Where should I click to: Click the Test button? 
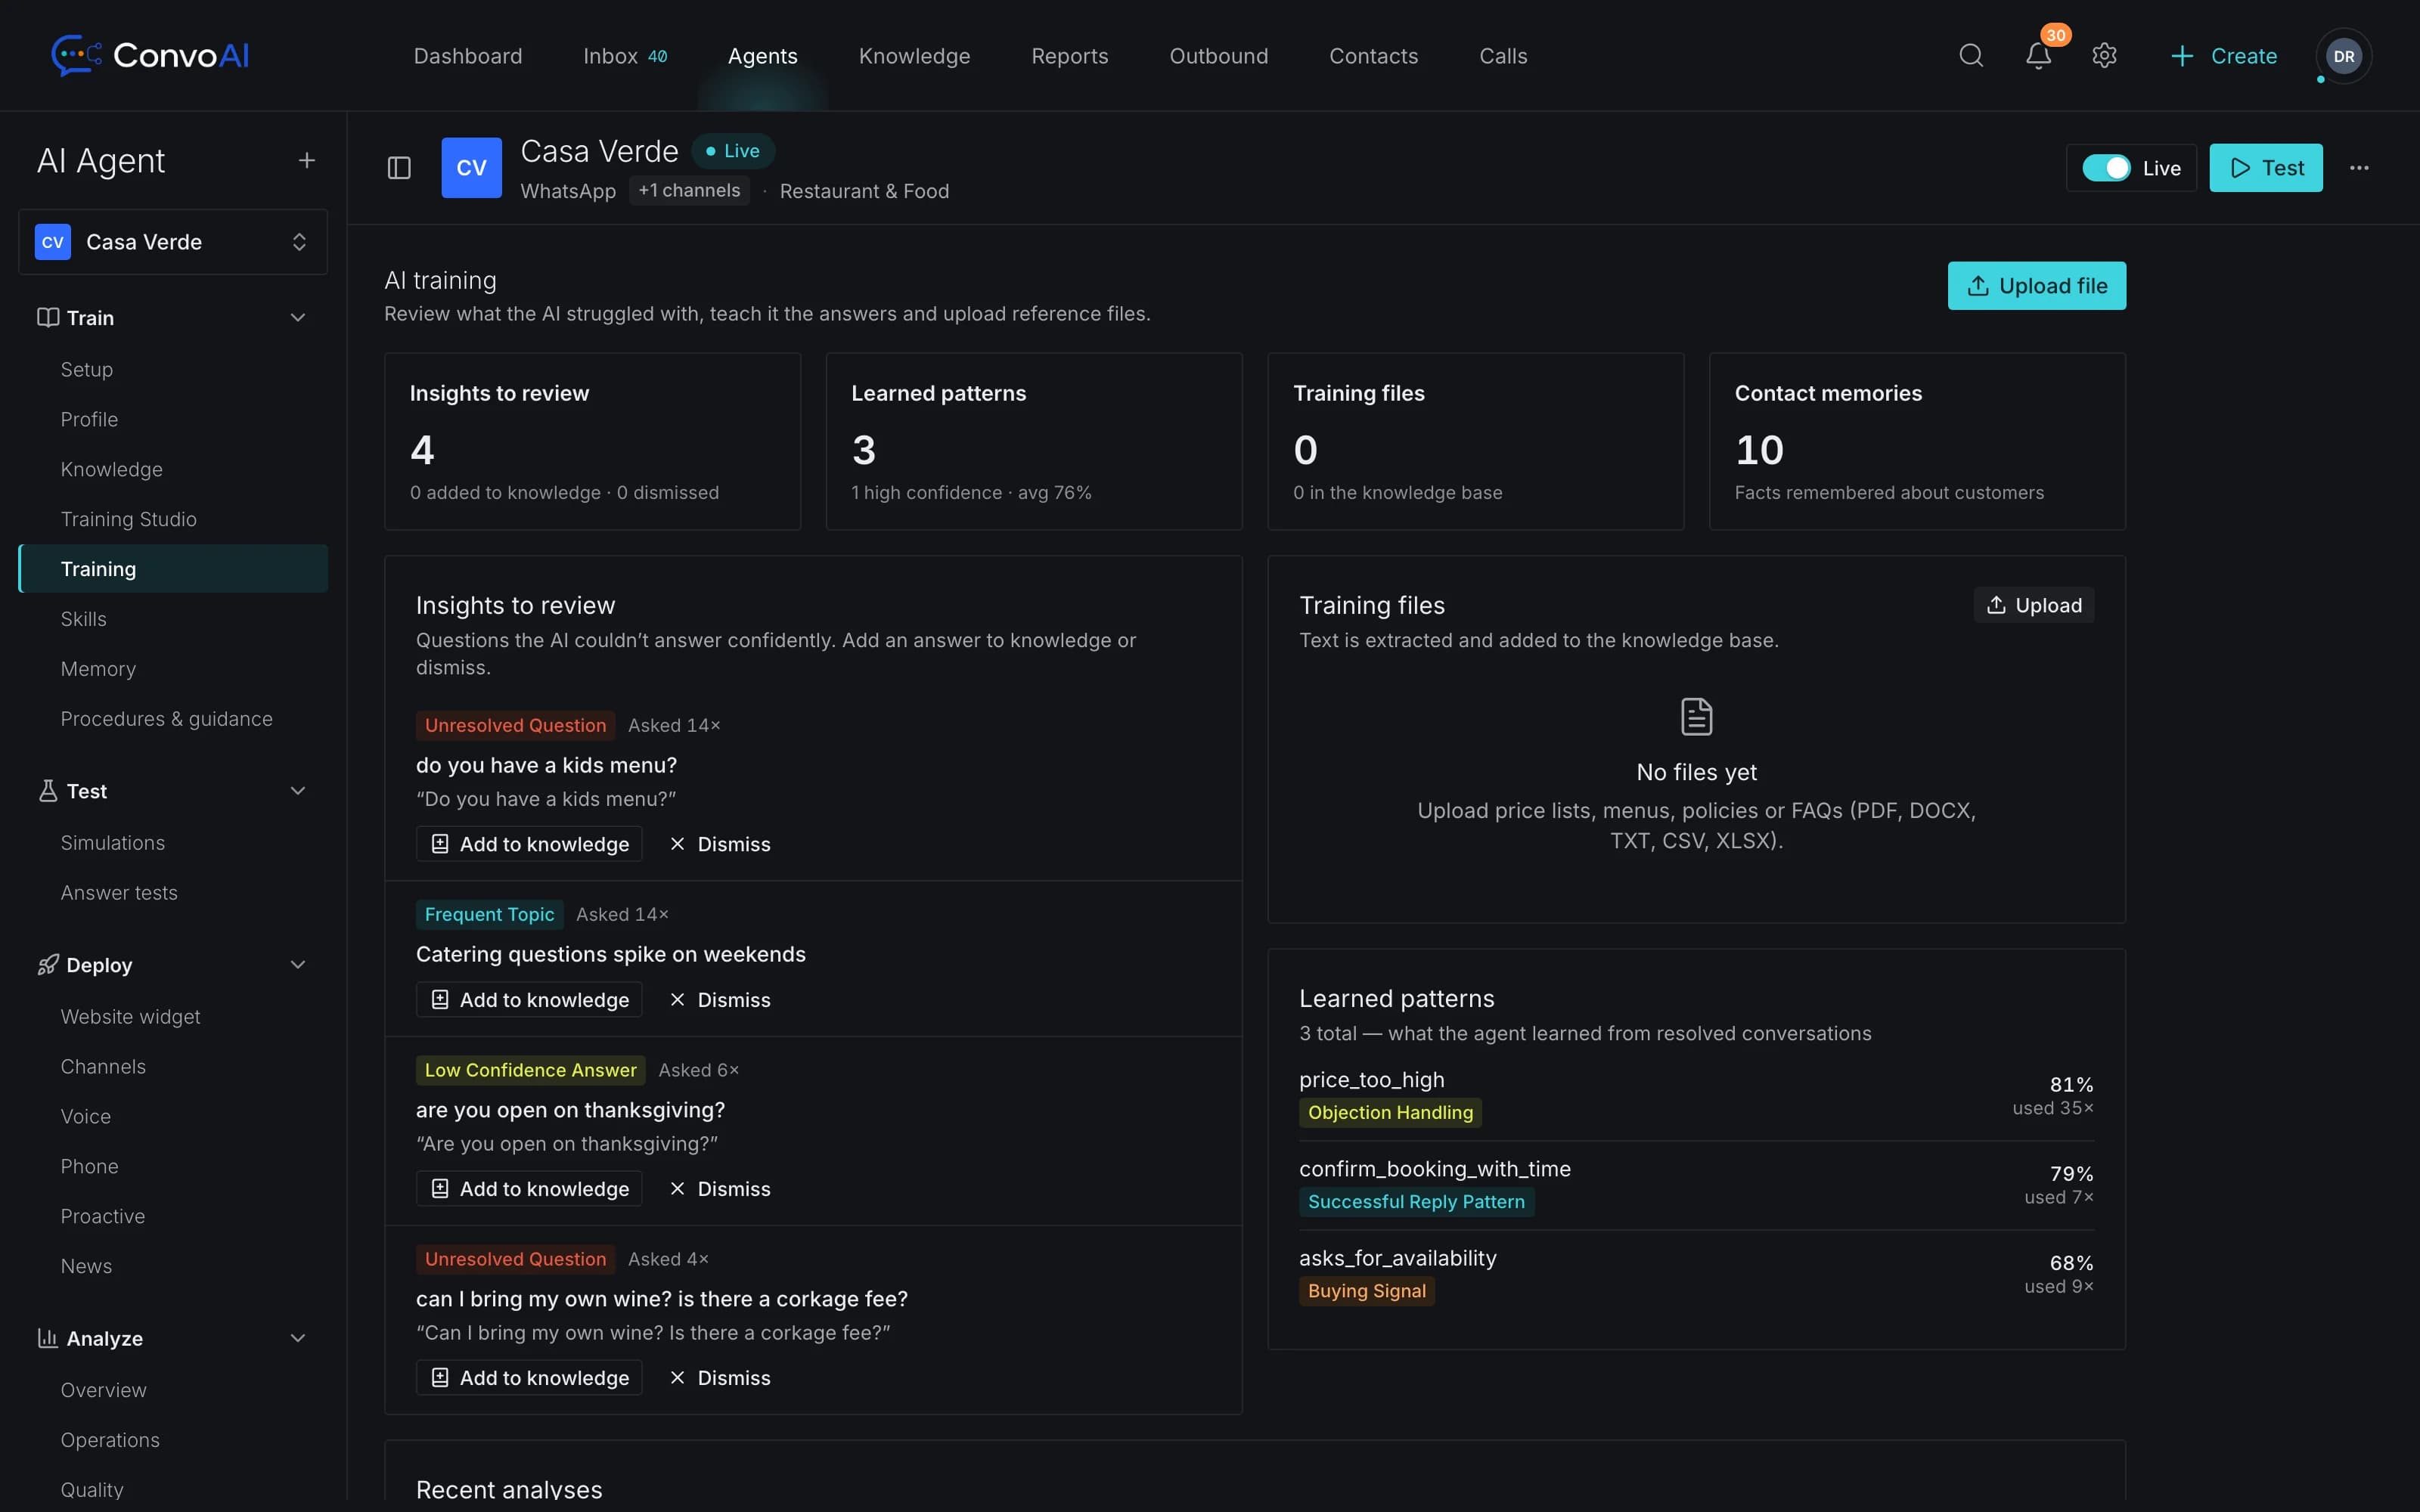(x=2266, y=168)
